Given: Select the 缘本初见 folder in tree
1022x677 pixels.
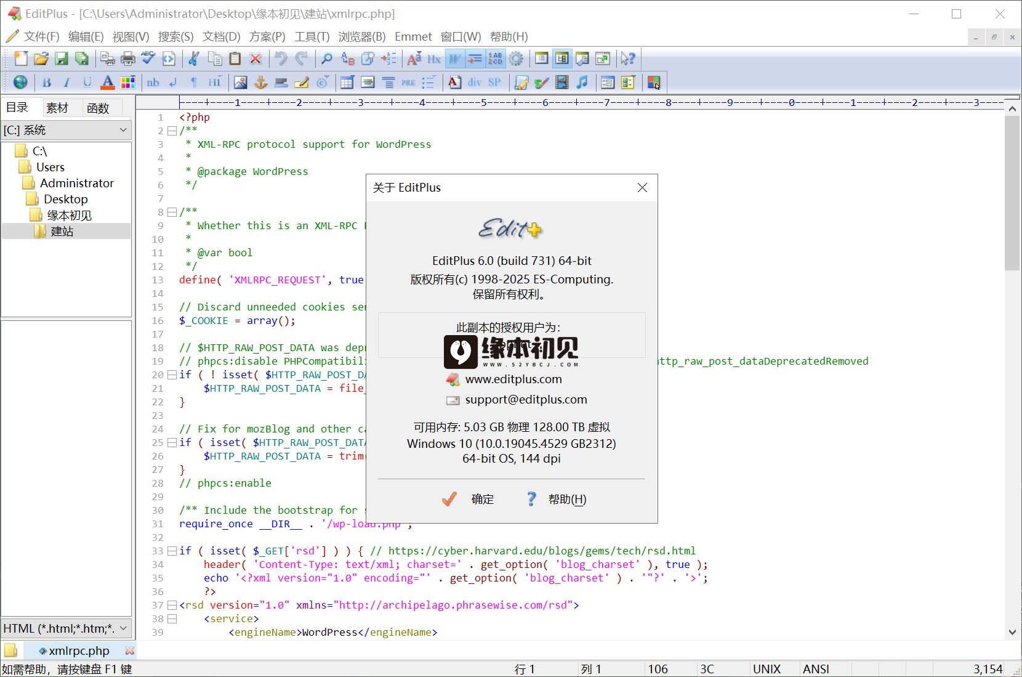Looking at the screenshot, I should [70, 215].
